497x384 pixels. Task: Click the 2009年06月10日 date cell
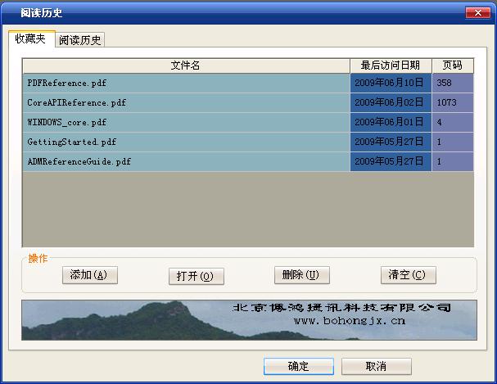coord(390,84)
